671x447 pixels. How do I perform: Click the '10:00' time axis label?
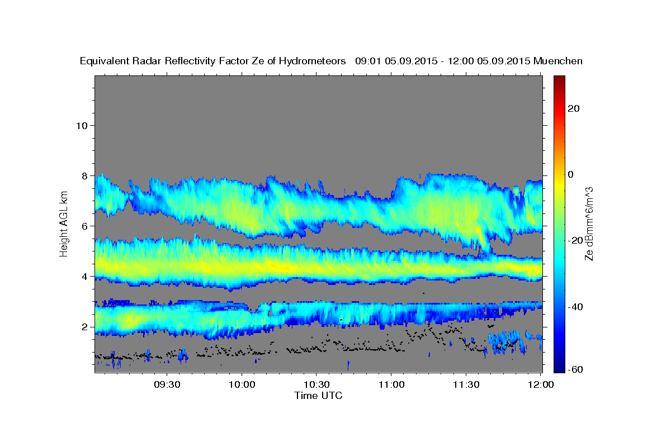click(x=242, y=385)
